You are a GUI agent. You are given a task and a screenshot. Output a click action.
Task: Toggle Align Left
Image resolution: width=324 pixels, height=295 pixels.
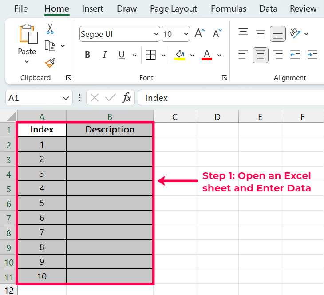pyautogui.click(x=243, y=55)
